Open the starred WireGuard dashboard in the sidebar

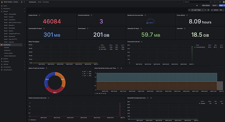[9, 36]
